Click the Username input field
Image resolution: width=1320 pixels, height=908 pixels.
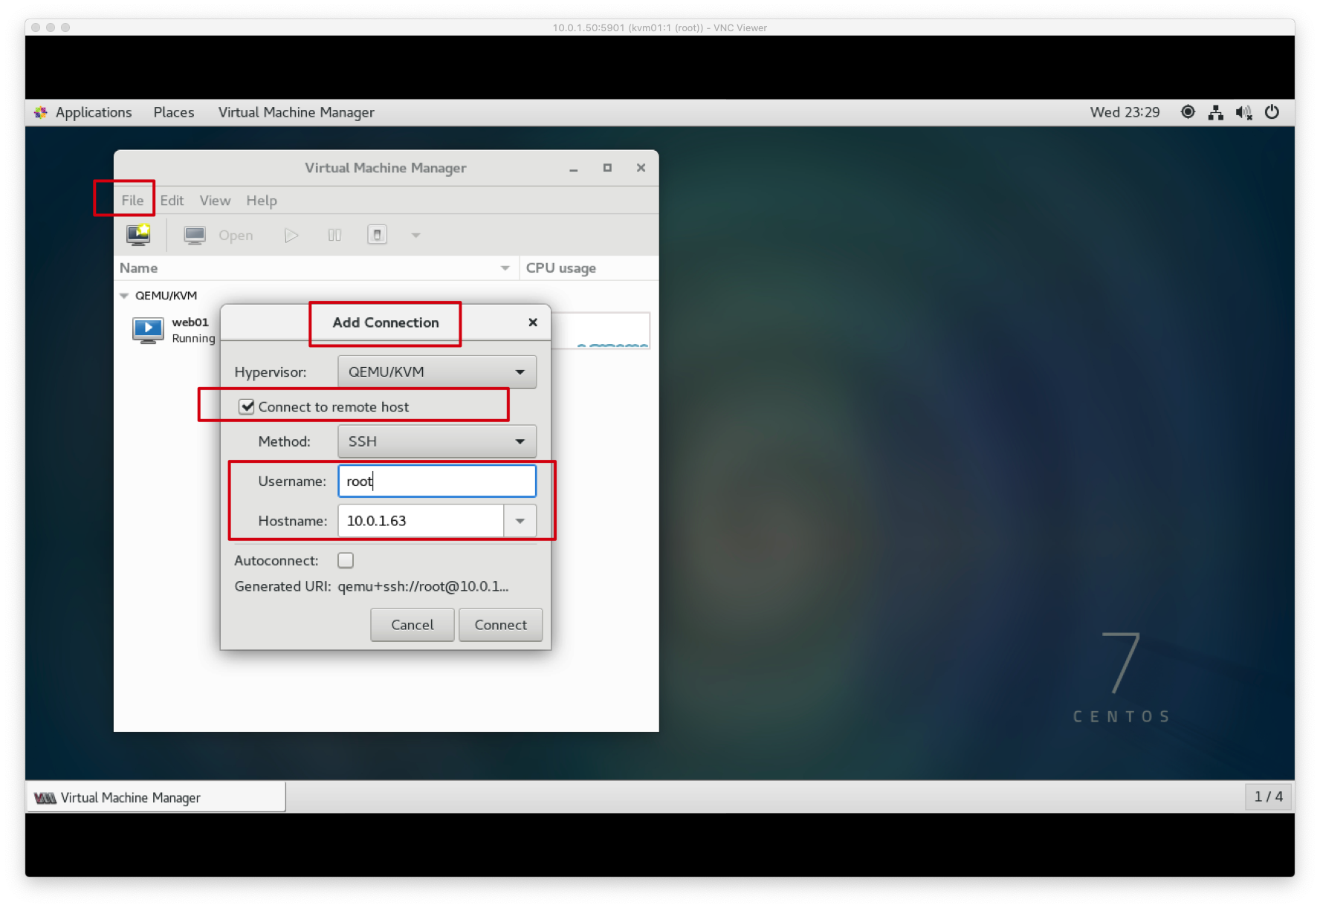pyautogui.click(x=437, y=481)
